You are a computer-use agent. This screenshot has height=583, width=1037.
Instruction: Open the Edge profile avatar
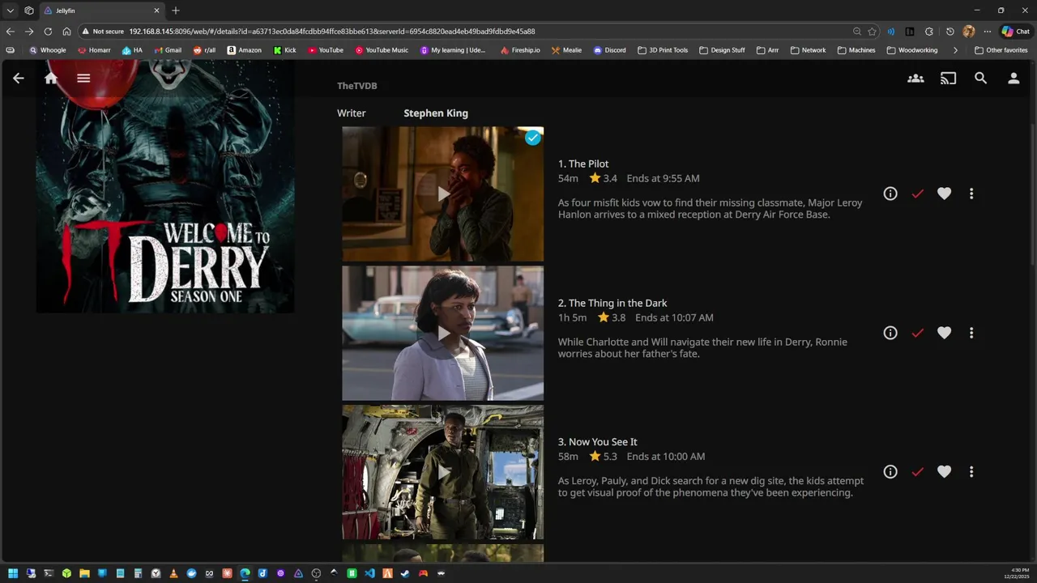[969, 32]
